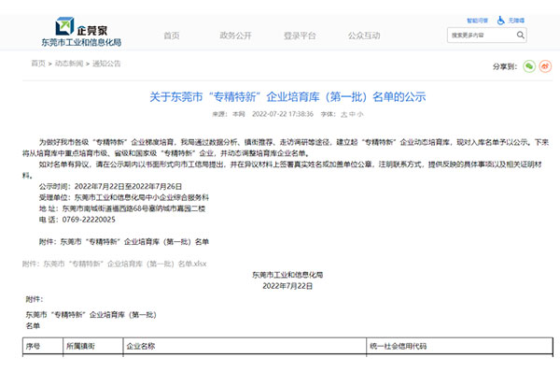
Task: Go to 动态新闻 in the breadcrumb
Action: 69,64
